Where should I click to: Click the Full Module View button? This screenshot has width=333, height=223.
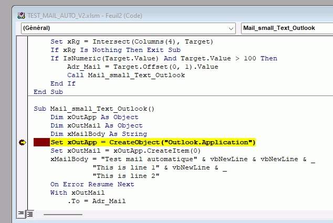30,214
